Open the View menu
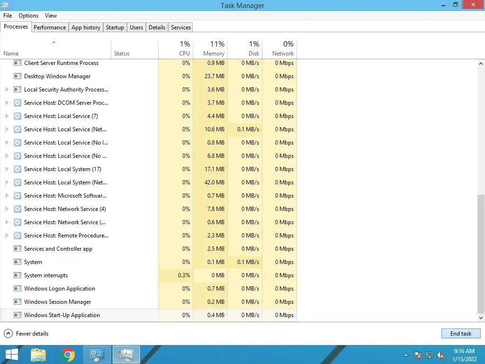 pyautogui.click(x=51, y=16)
